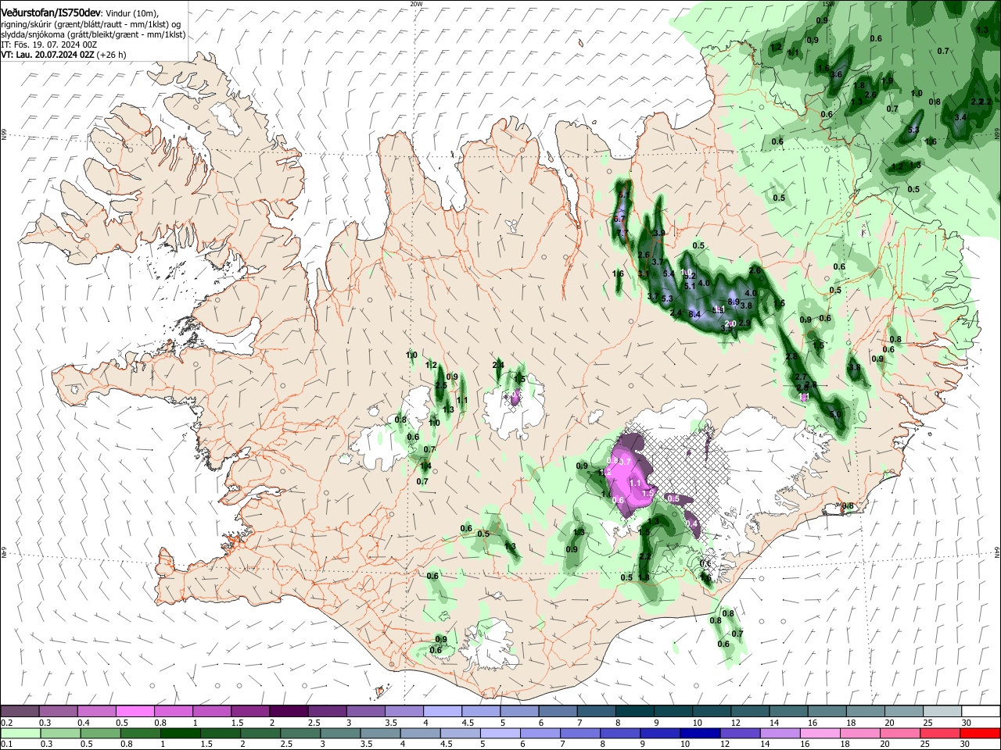Click the 3.4 precipitation value offshore

pos(961,117)
